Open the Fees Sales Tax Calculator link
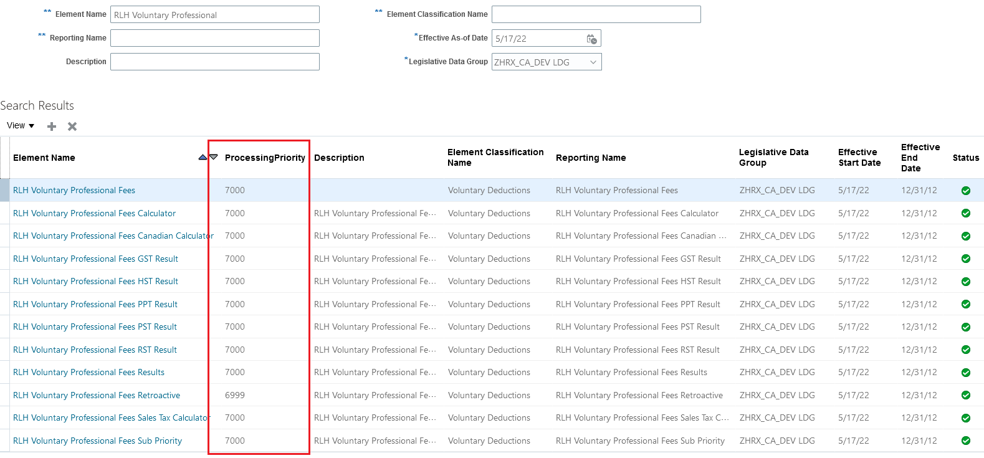 point(112,417)
